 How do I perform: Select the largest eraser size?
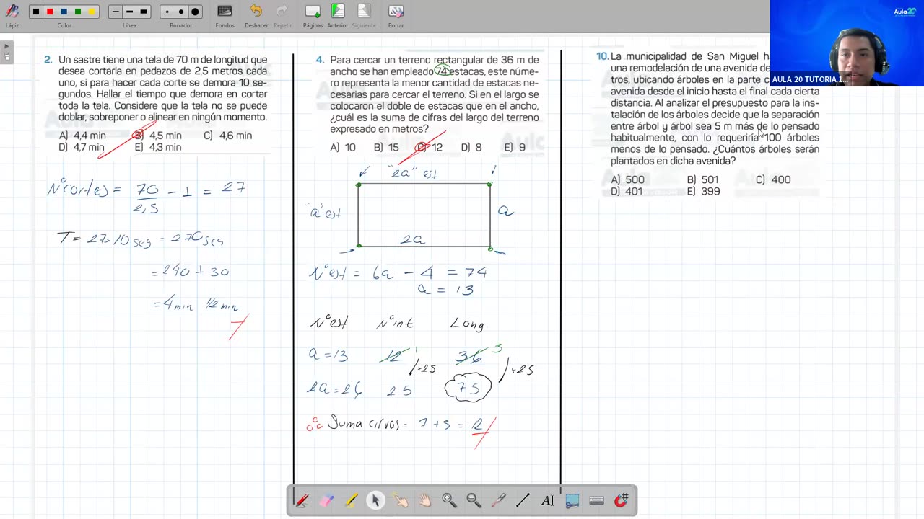(195, 12)
